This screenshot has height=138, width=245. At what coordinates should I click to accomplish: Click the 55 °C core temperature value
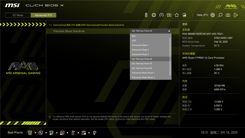pyautogui.click(x=217, y=73)
